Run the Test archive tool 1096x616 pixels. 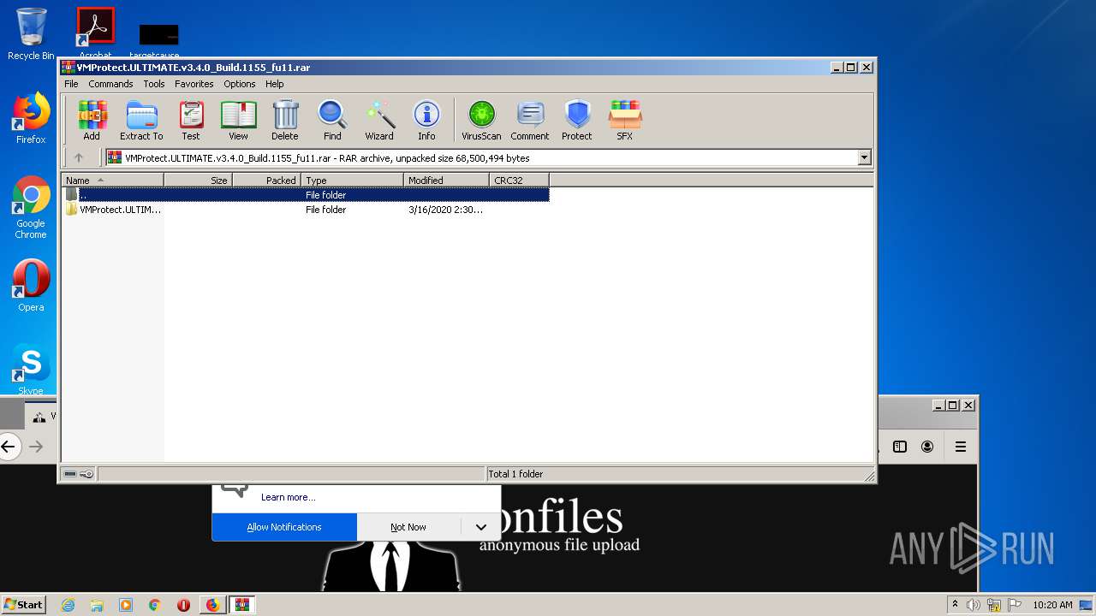191,120
